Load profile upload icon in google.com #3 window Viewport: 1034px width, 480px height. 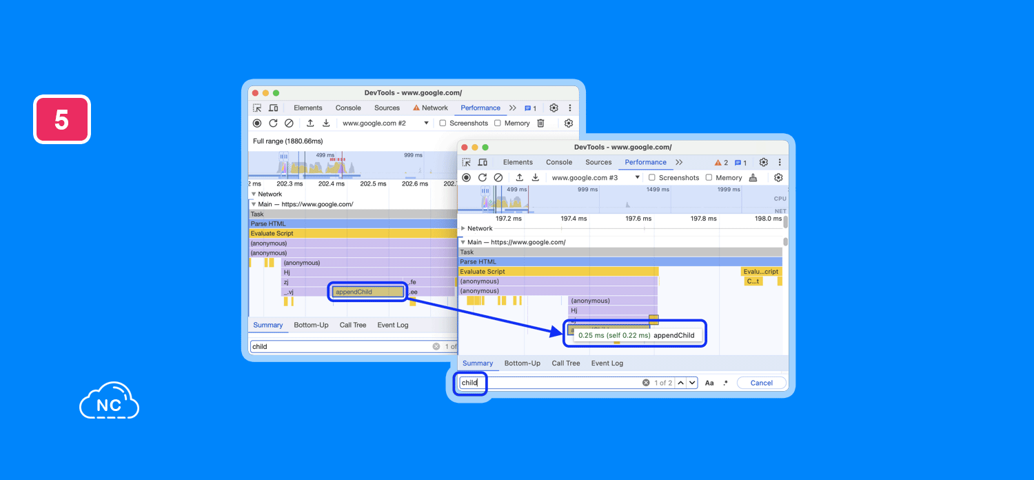point(520,178)
